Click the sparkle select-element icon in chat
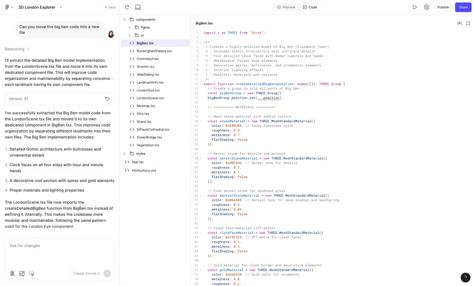Screen dimensions: 474x286 point(32,274)
